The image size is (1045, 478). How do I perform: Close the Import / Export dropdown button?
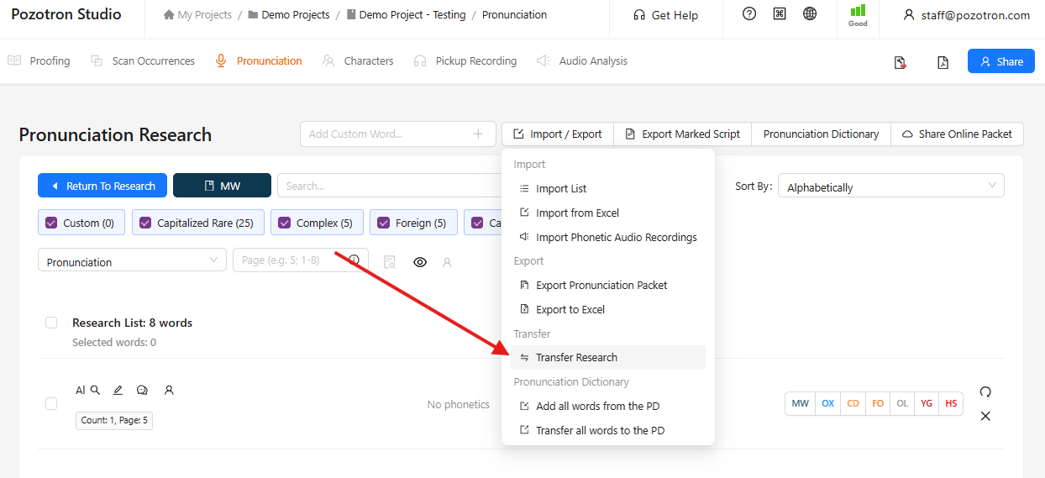click(558, 134)
